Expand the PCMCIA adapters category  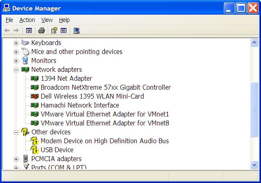tap(16, 159)
